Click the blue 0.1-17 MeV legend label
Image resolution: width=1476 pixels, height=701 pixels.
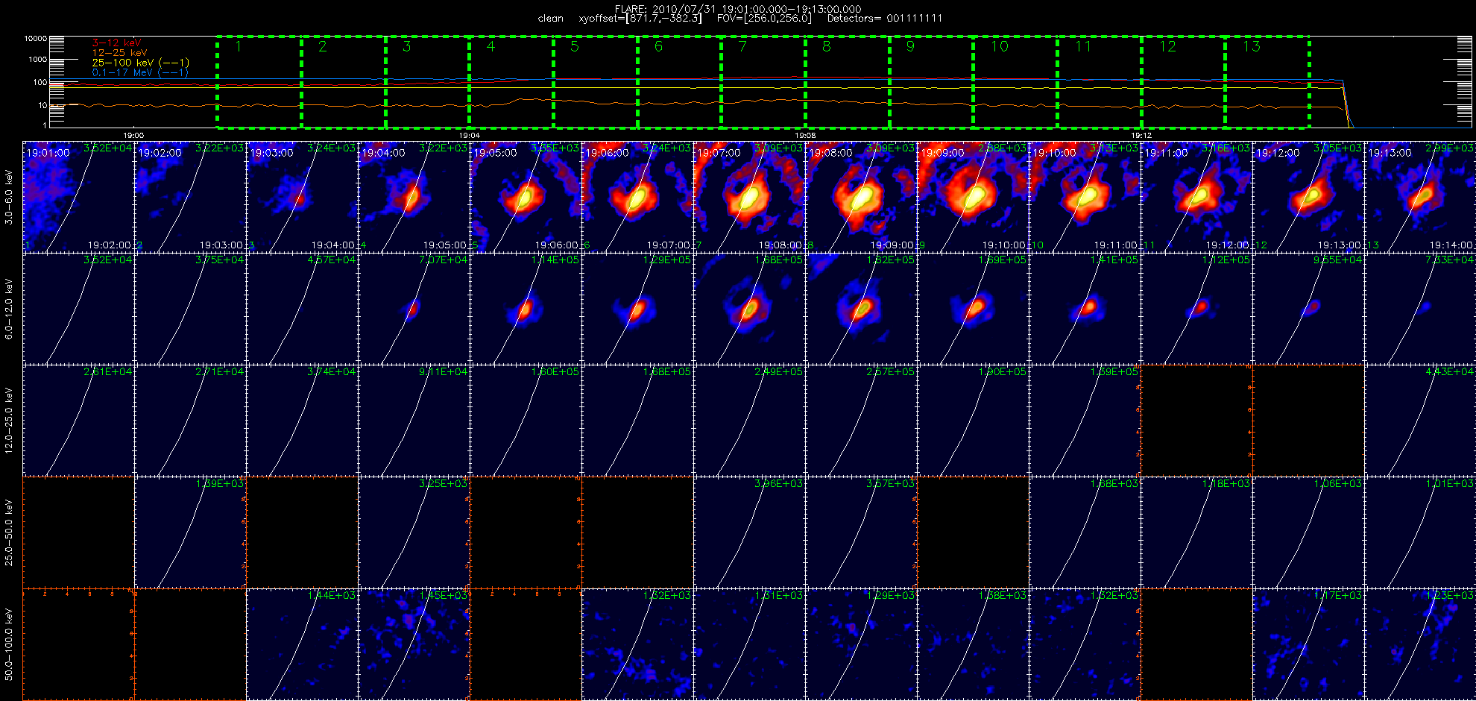point(139,72)
